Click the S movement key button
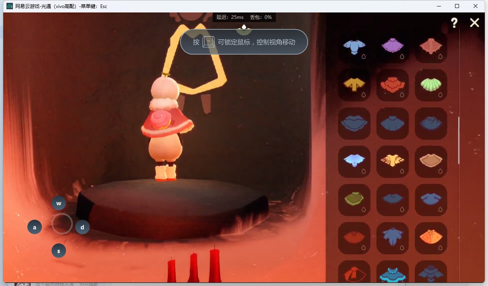The height and width of the screenshot is (286, 488). [x=59, y=251]
